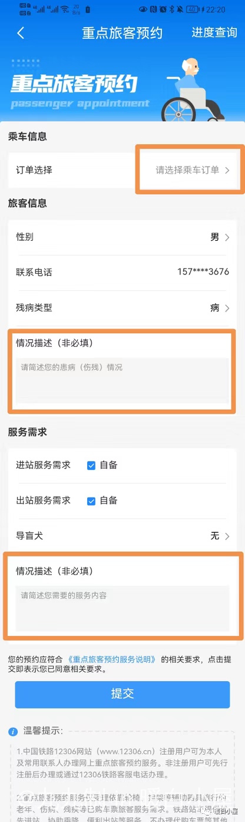The image size is (245, 822).
Task: Open 订单选择 ride order selector
Action: tap(122, 170)
